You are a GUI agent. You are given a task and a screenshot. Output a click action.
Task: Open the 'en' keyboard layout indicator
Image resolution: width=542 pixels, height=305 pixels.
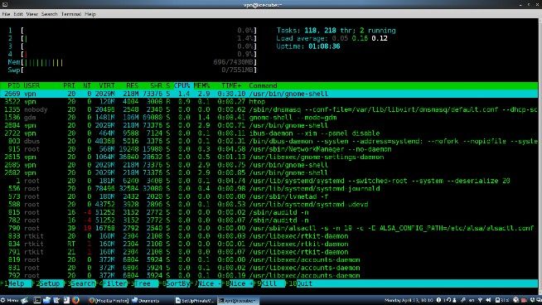472,300
